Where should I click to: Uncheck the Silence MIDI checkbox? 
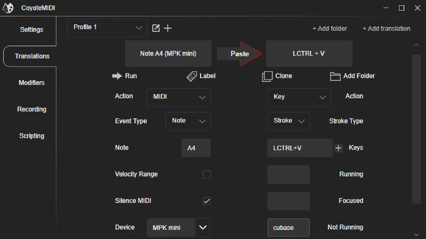tap(207, 201)
